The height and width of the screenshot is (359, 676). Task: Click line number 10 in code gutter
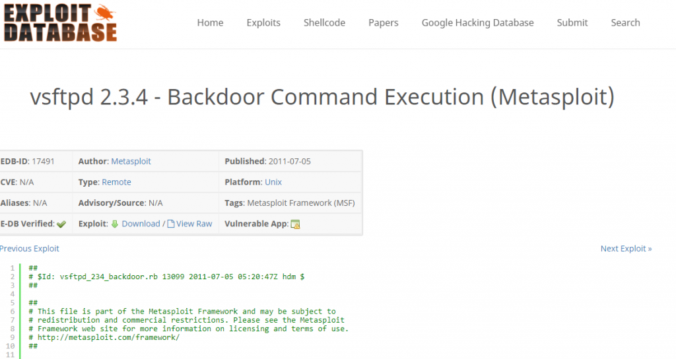pos(11,346)
